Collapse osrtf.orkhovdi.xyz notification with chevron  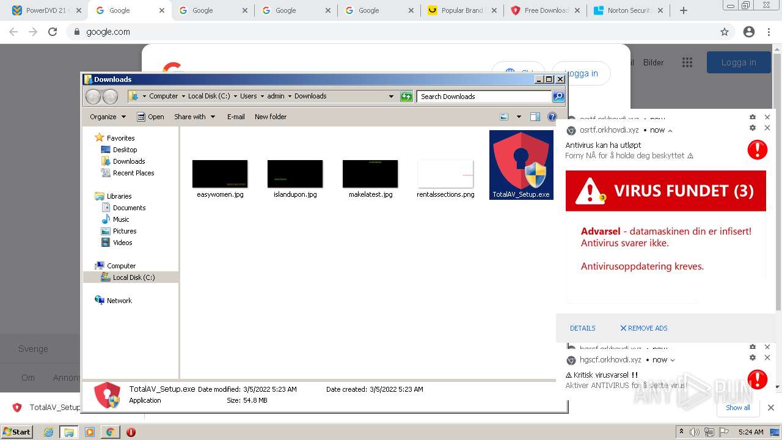coord(670,130)
